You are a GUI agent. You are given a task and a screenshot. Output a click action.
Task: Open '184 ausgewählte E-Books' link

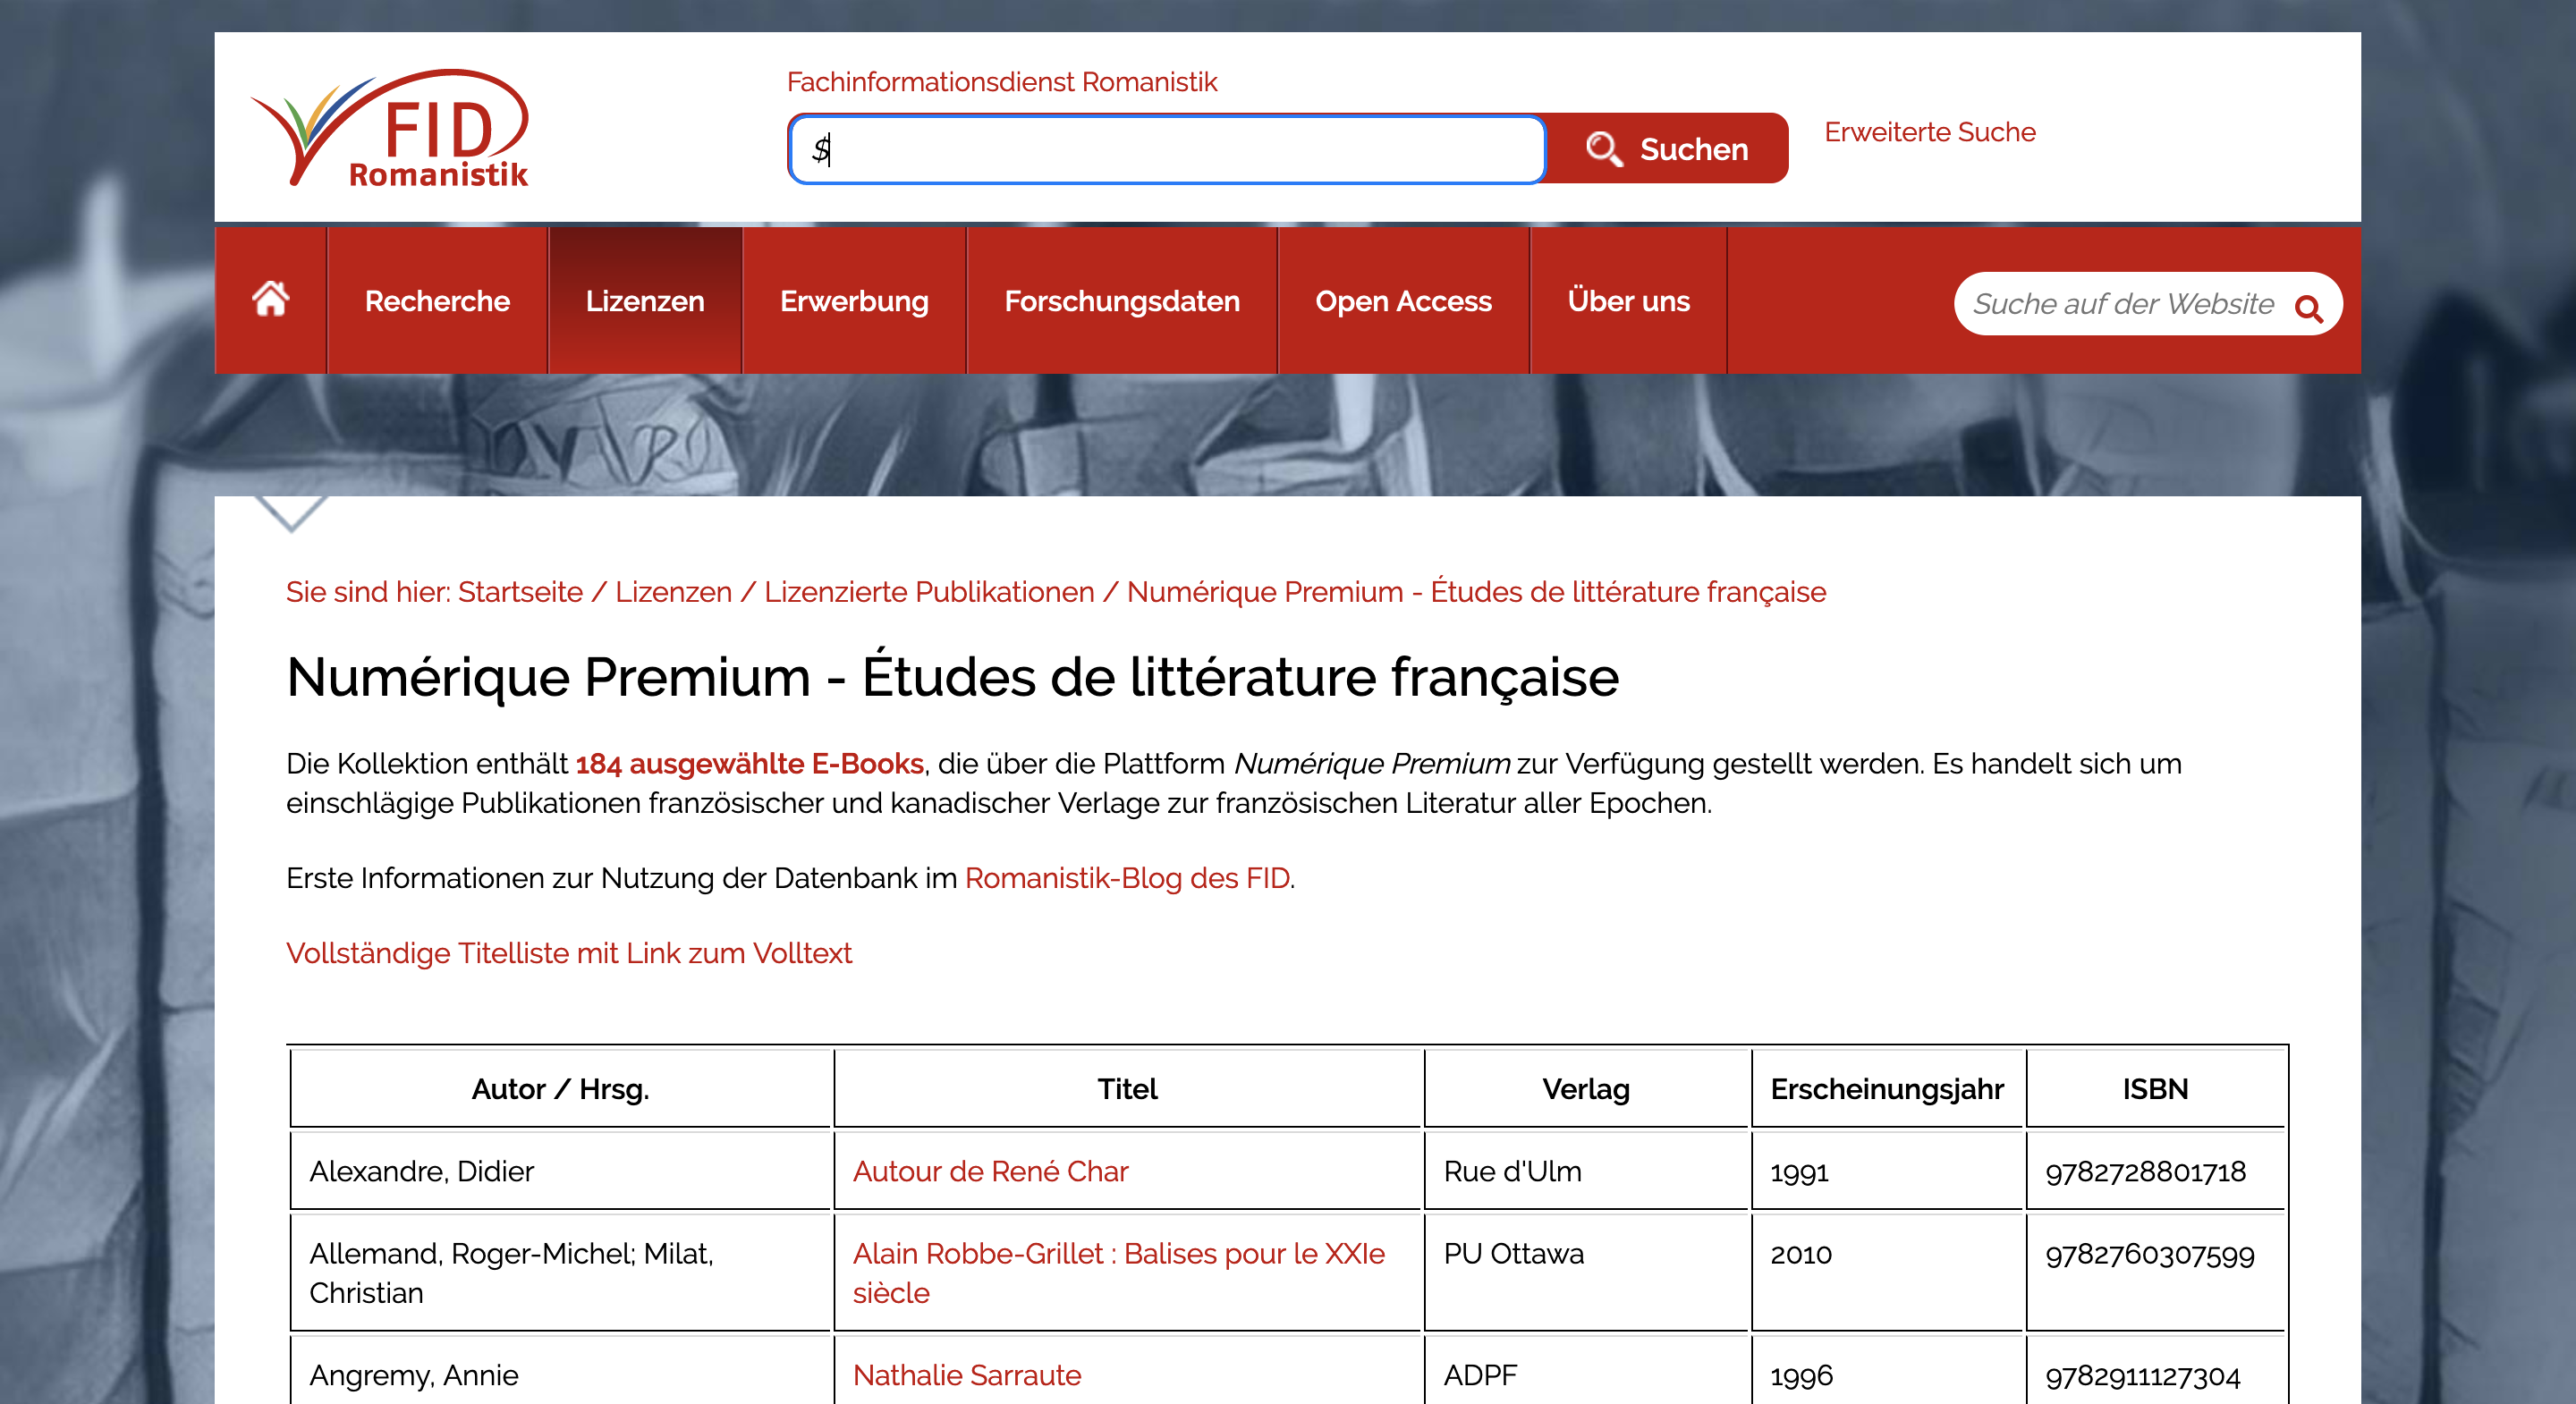pyautogui.click(x=749, y=764)
